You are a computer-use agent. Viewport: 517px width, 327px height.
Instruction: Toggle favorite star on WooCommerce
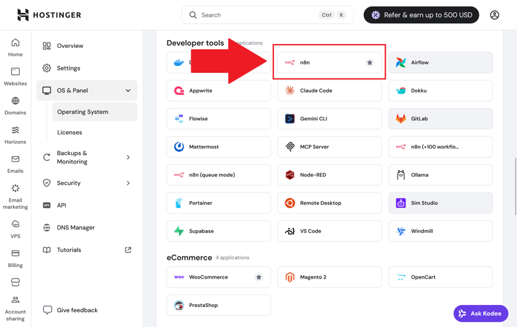coord(258,277)
